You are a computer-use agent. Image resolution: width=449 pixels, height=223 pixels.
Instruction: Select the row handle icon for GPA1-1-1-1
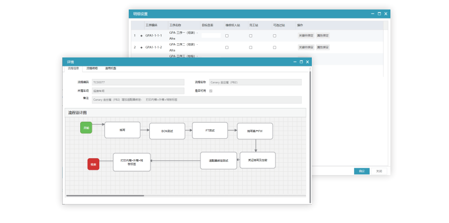tap(141, 36)
